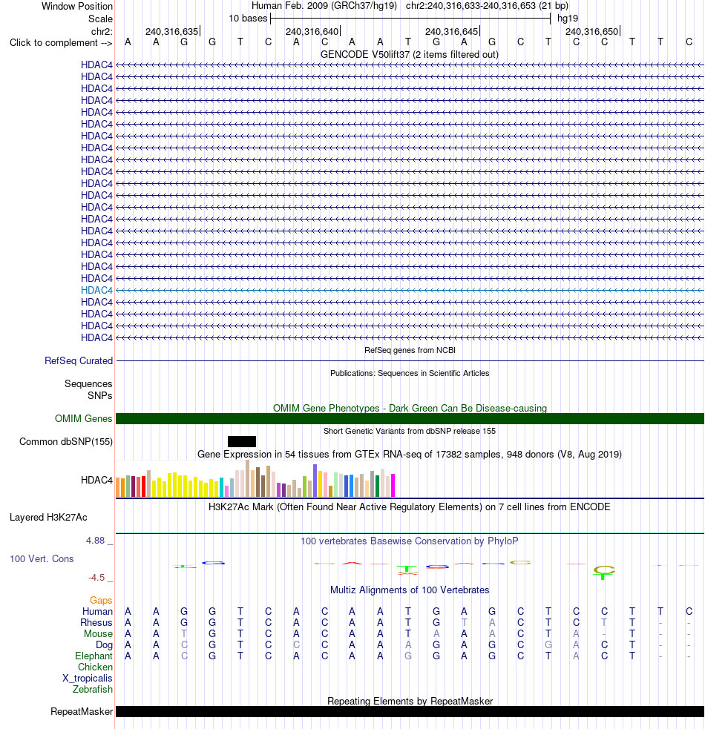Click the 100 Vert. Cons label
Screen dimensions: 705x729
(42, 559)
